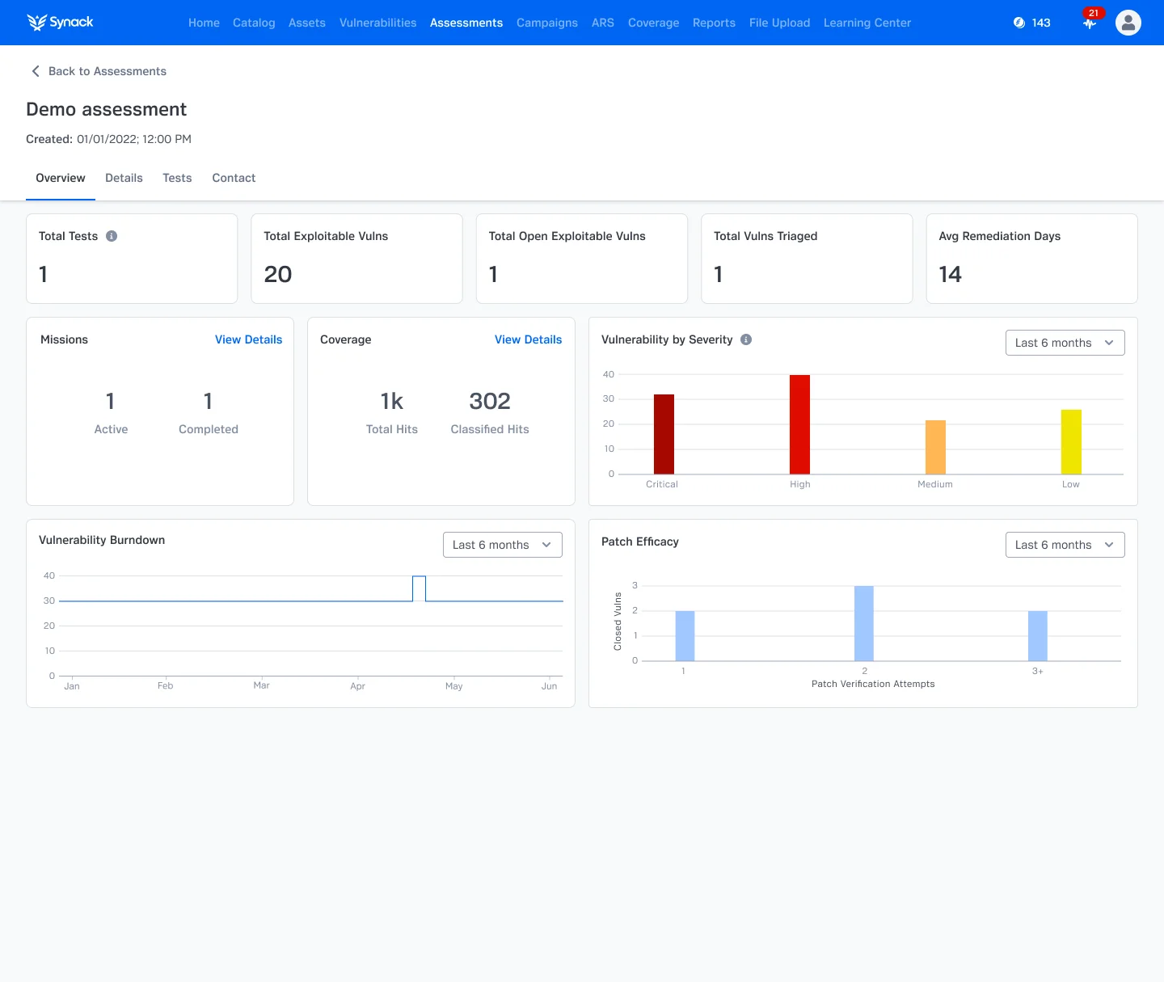Click the yellow Low severity bar

[x=1071, y=442]
